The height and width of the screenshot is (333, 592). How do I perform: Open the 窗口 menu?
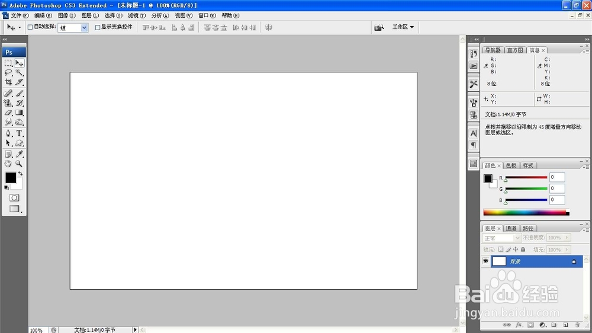[207, 15]
